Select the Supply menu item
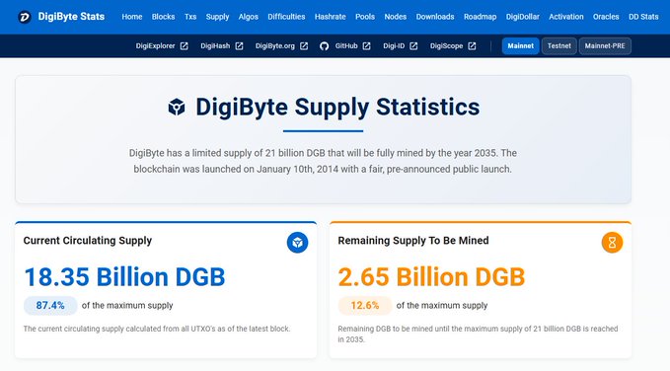Image resolution: width=670 pixels, height=371 pixels. click(217, 17)
